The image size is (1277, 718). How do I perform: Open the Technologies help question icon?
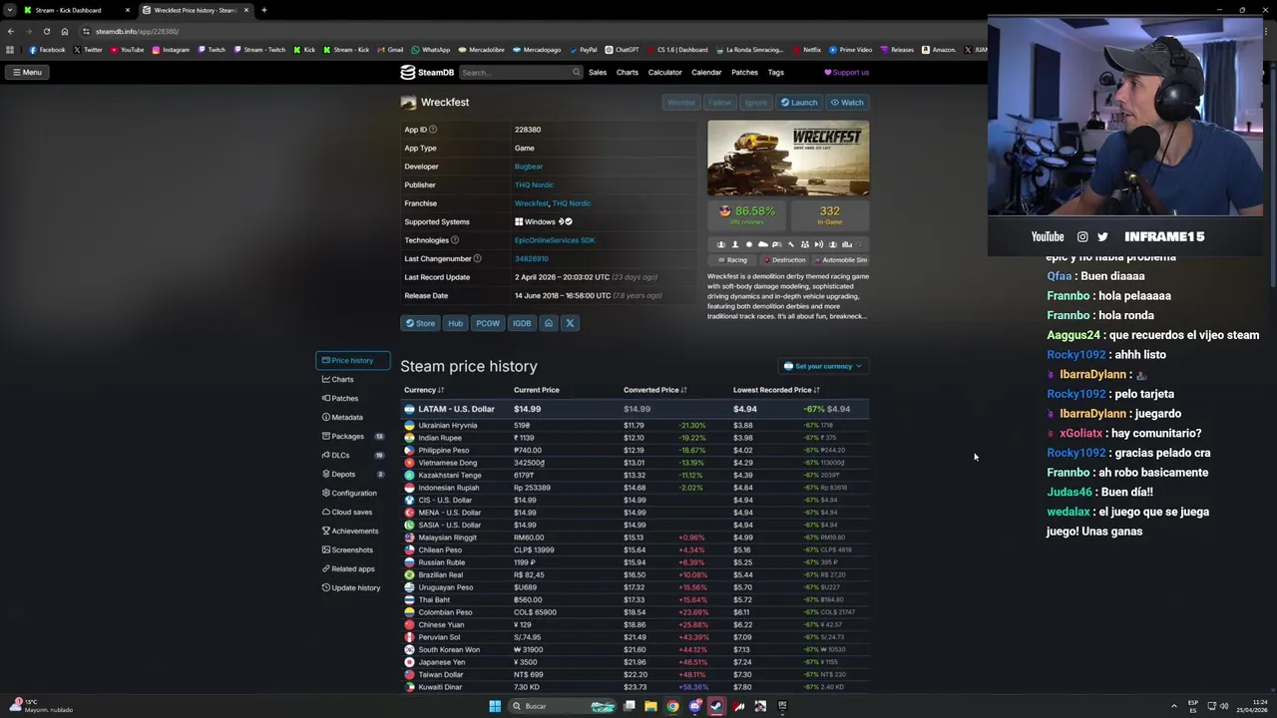454,240
